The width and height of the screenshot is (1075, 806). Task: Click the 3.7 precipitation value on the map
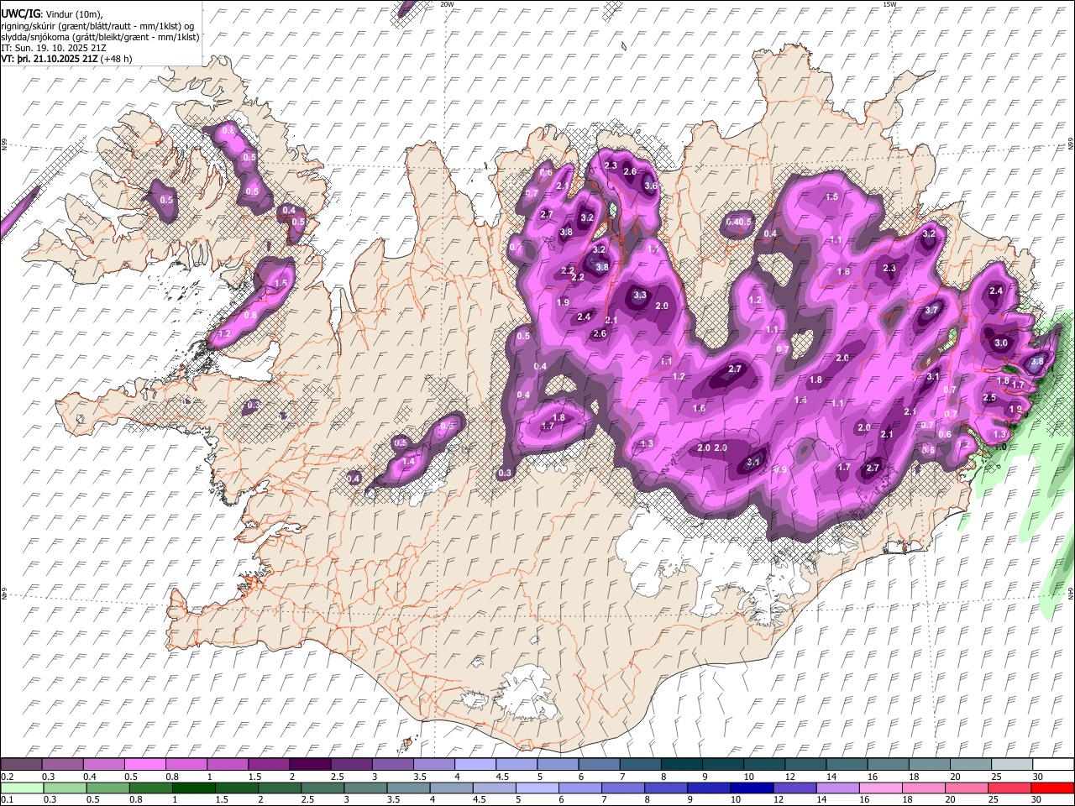tap(931, 310)
